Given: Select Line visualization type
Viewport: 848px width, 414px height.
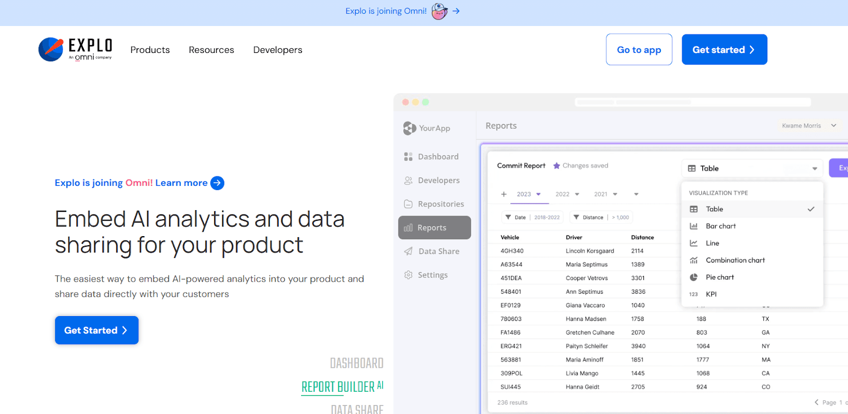Looking at the screenshot, I should coord(752,243).
